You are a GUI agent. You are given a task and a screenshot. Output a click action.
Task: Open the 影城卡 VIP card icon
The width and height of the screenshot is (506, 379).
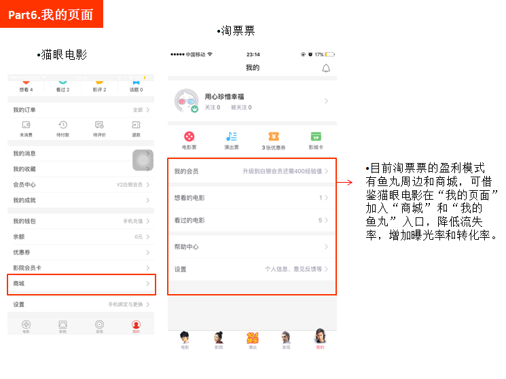pyautogui.click(x=316, y=140)
